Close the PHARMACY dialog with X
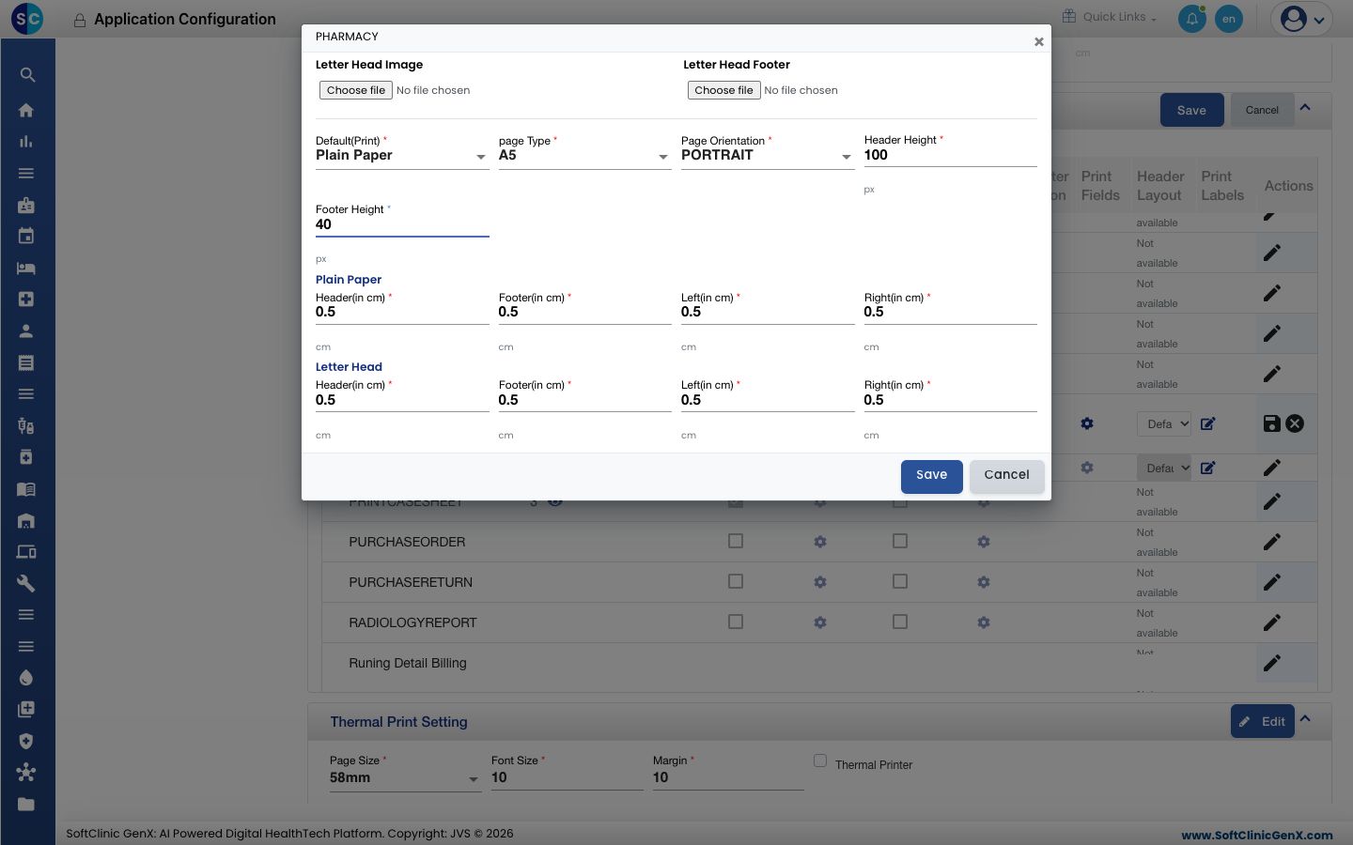The height and width of the screenshot is (845, 1353). pyautogui.click(x=1038, y=41)
